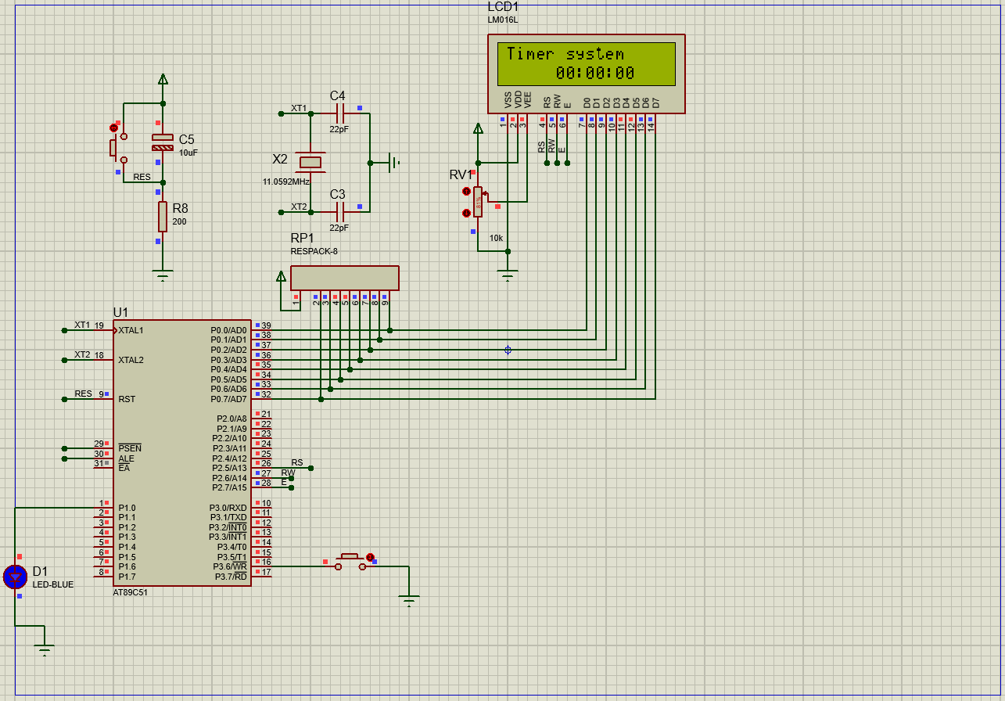Click the LCD screen showing Timer system
Image resolution: width=1005 pixels, height=701 pixels.
click(587, 63)
